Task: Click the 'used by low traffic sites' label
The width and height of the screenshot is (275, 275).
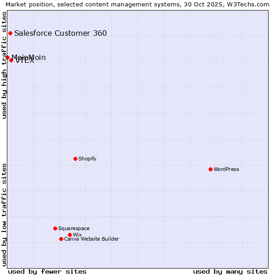Action: tap(5, 214)
